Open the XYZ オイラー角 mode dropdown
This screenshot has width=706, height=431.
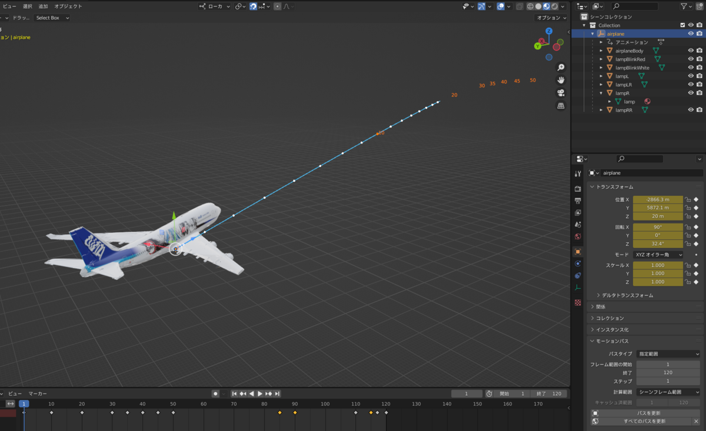point(658,255)
